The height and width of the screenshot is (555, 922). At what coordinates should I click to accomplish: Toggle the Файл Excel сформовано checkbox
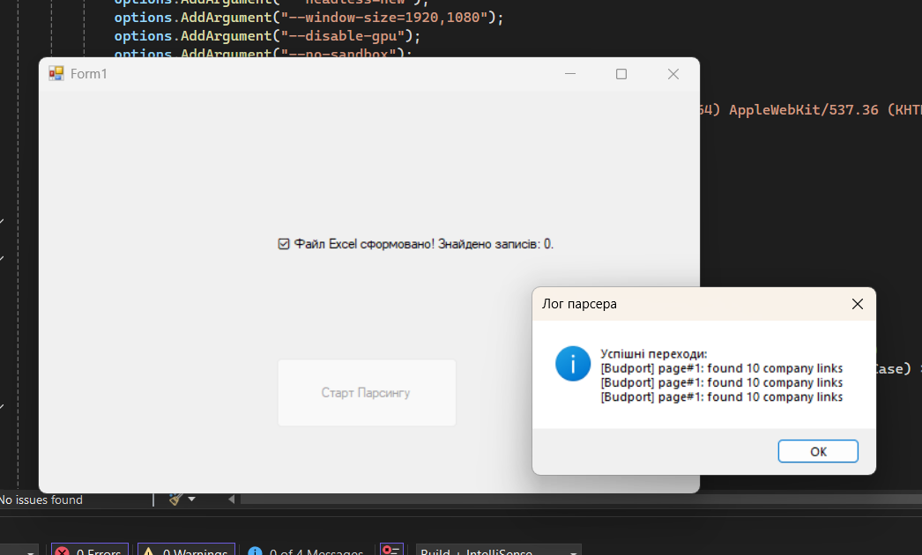tap(284, 244)
